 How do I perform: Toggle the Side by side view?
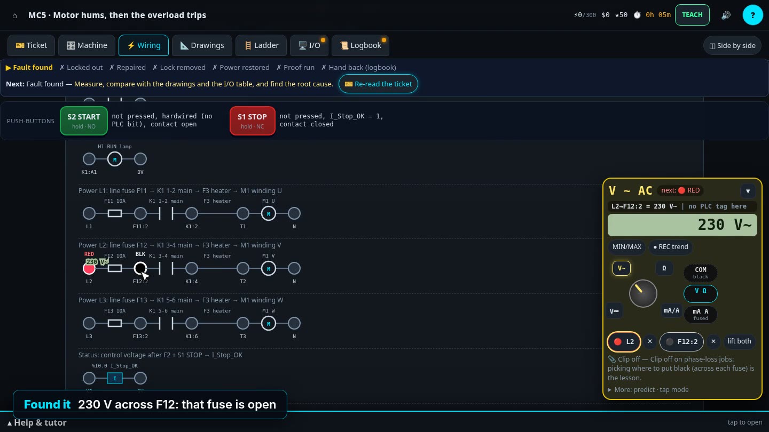[x=732, y=45]
